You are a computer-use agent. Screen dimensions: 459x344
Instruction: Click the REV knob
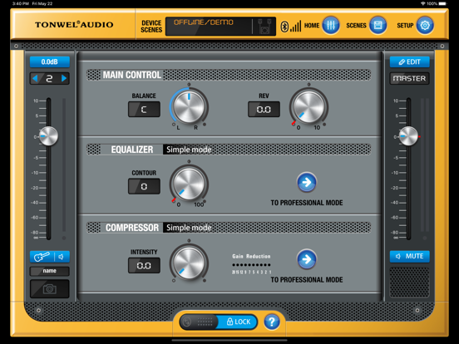(308, 106)
